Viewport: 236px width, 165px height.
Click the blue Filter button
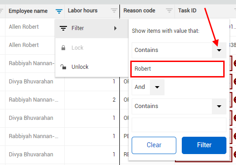204,145
